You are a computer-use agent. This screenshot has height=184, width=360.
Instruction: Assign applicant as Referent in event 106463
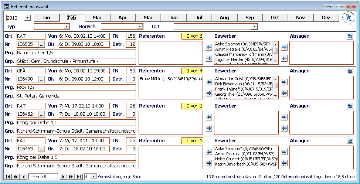(209, 152)
